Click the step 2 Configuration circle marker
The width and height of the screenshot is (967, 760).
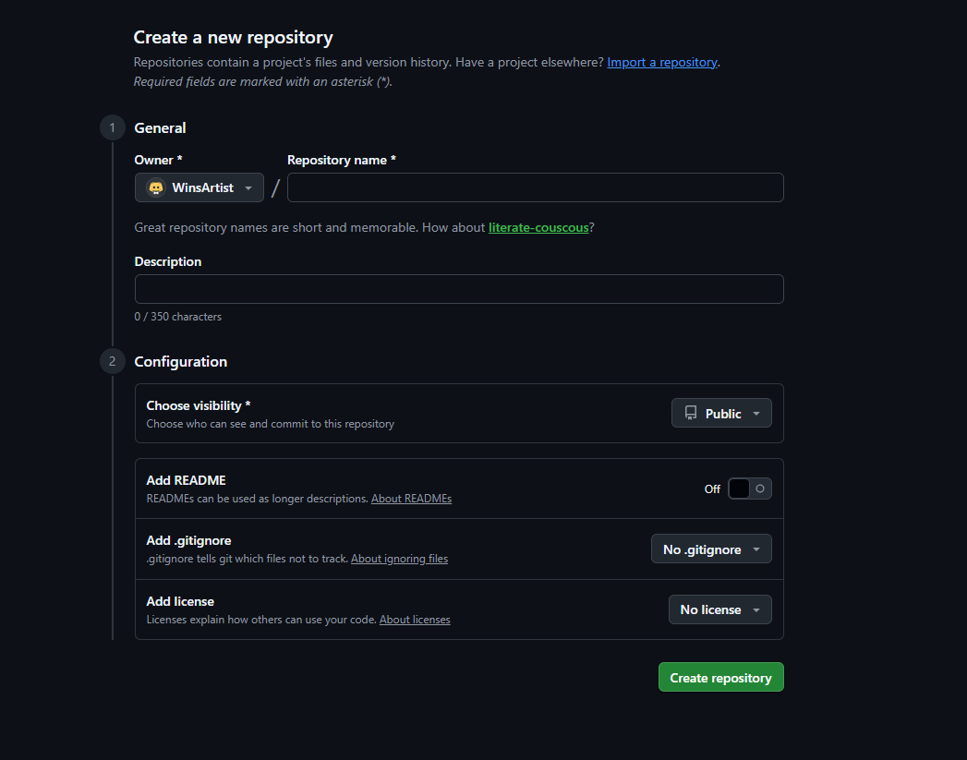click(x=112, y=361)
